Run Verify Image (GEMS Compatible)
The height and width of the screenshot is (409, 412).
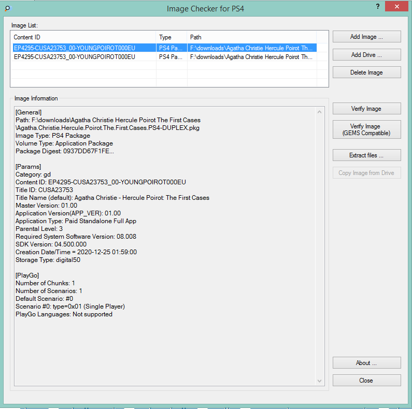pyautogui.click(x=366, y=129)
